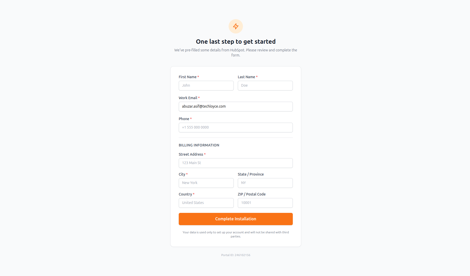Click the data privacy note text
This screenshot has width=470, height=276.
pyautogui.click(x=236, y=234)
